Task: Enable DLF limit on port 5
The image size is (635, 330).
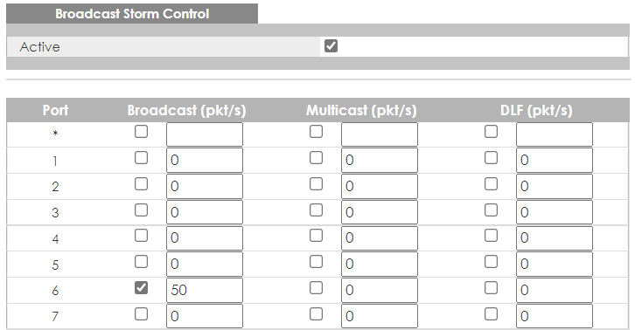Action: (491, 262)
